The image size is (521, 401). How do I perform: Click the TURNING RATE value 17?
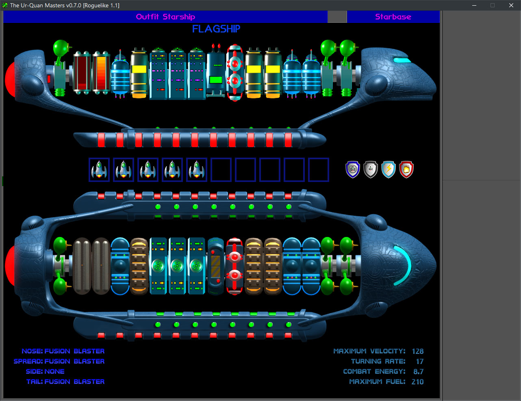[420, 361]
